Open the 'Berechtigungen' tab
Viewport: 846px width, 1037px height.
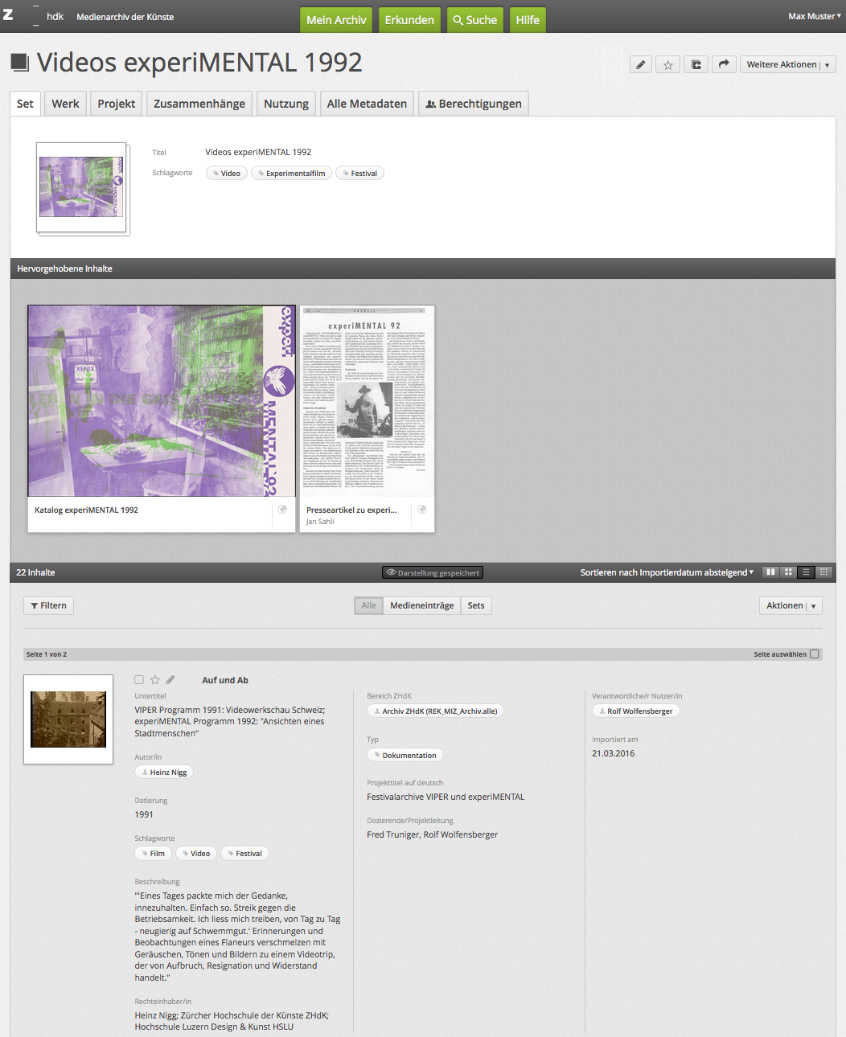[473, 104]
